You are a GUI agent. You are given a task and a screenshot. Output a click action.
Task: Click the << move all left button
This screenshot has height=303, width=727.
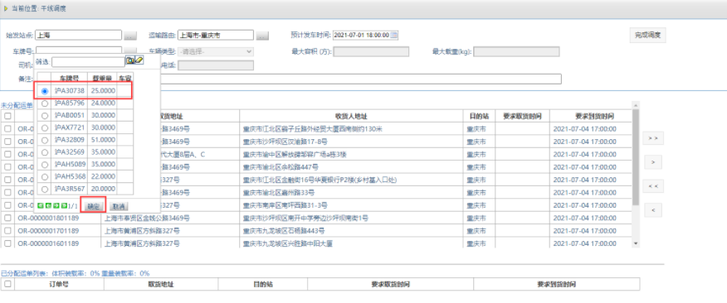coord(653,186)
